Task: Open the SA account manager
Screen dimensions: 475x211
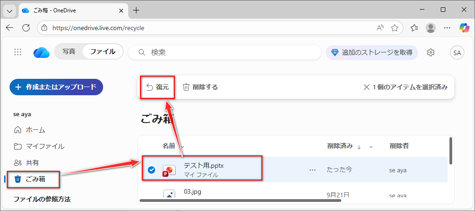Action: coord(457,53)
